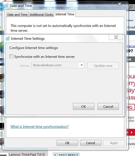Close the Date and Time window
Viewport: 135px width, 156px height.
pyautogui.click(x=119, y=4)
